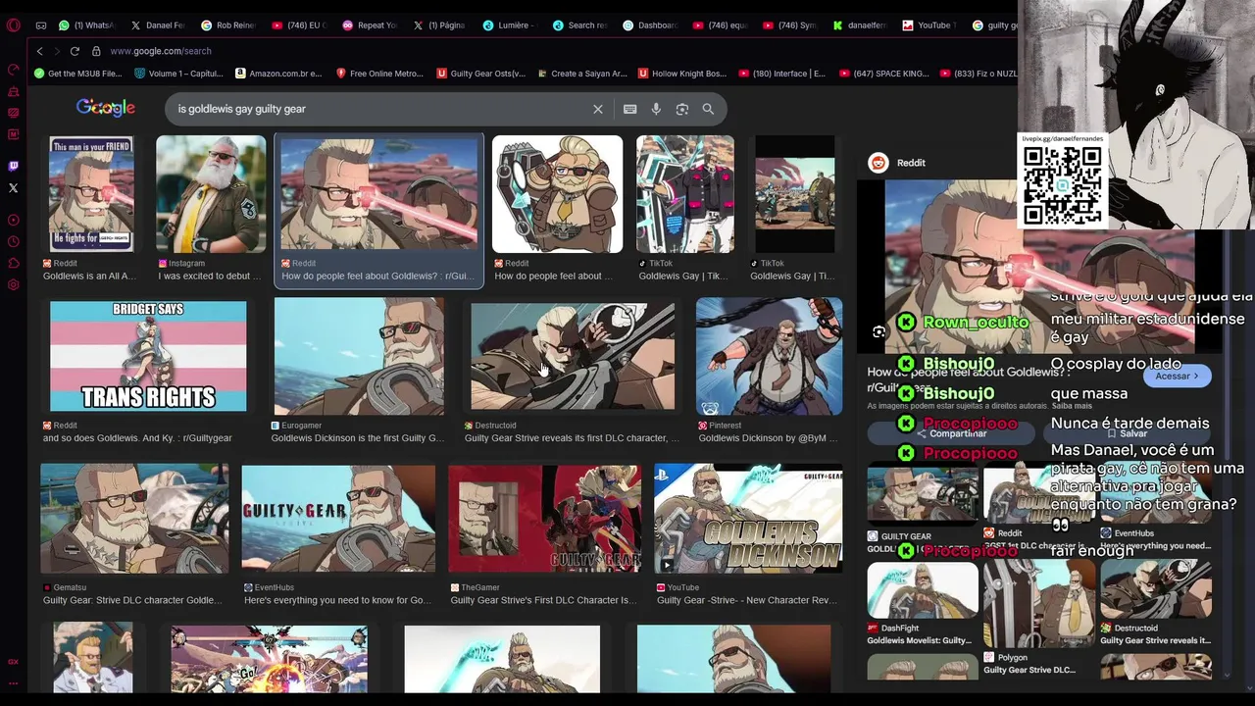
Task: Open the first TikTok Goldlewis Gay result
Action: pos(685,194)
